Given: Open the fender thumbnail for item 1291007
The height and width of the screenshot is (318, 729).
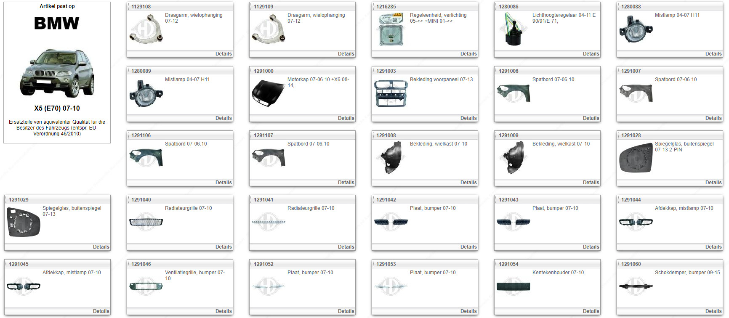Looking at the screenshot, I should [636, 93].
